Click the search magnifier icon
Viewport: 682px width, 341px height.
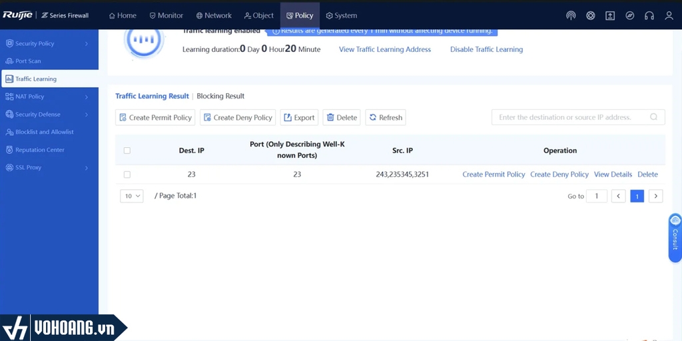point(654,117)
